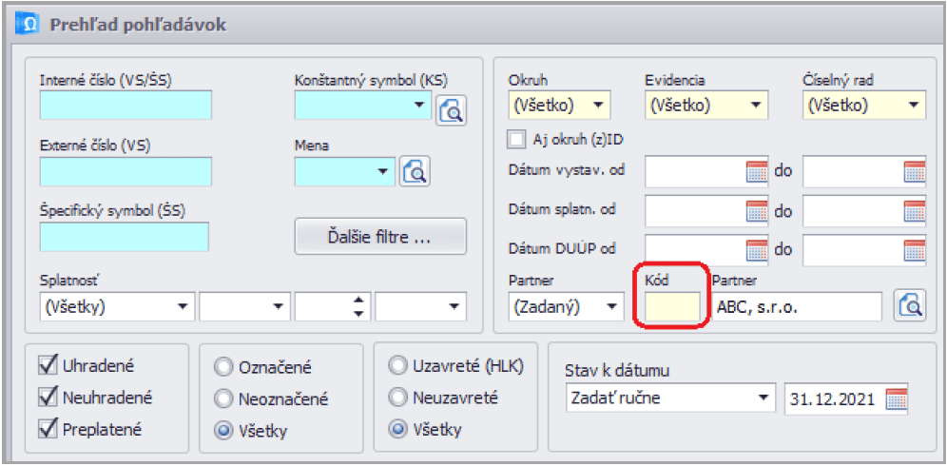The image size is (947, 466).
Task: Uncheck the Uhradené checkbox
Action: coord(46,367)
